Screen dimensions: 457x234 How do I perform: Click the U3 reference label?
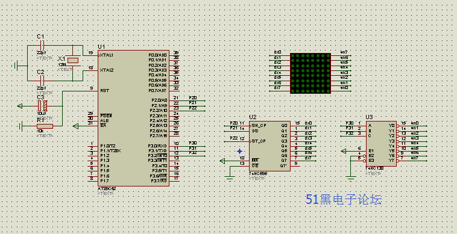click(369, 117)
